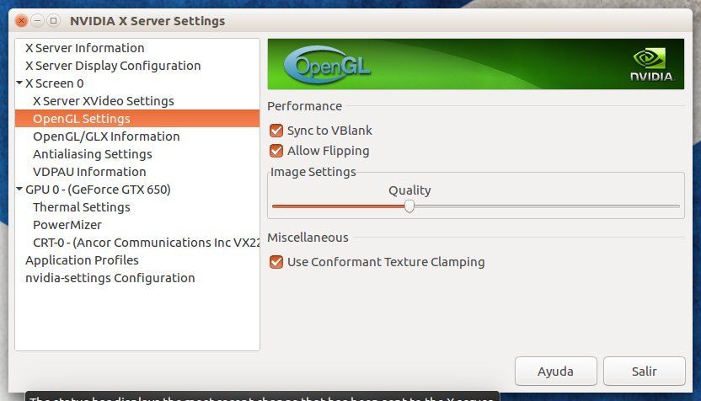701x401 pixels.
Task: Minimize the settings window
Action: tap(38, 20)
